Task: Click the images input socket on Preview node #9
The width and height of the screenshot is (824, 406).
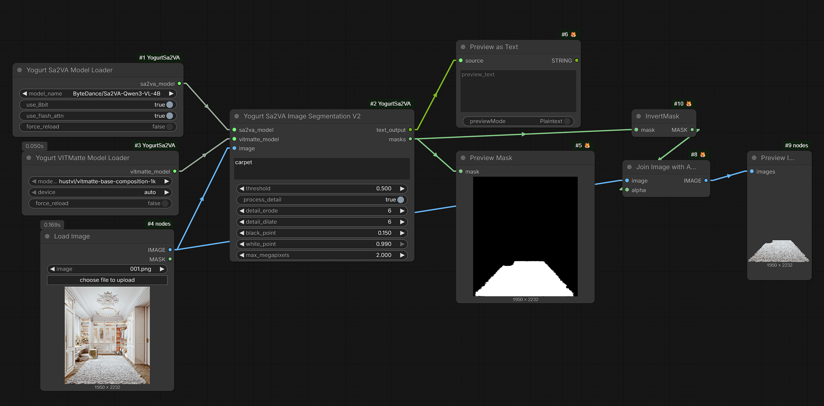Action: pos(752,171)
